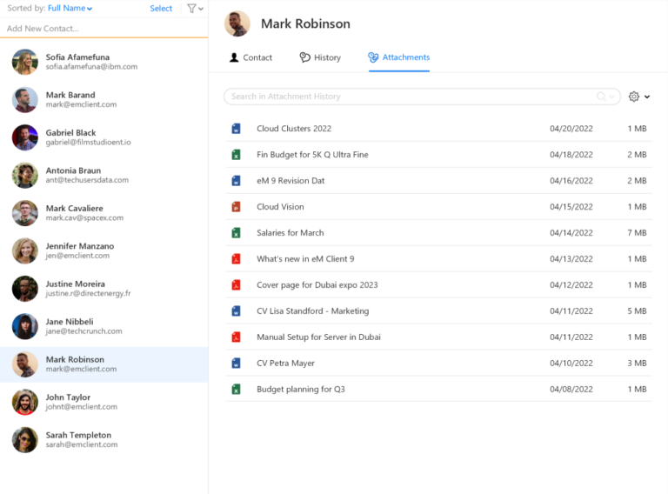Open the gear settings icon above attachments

tap(634, 97)
